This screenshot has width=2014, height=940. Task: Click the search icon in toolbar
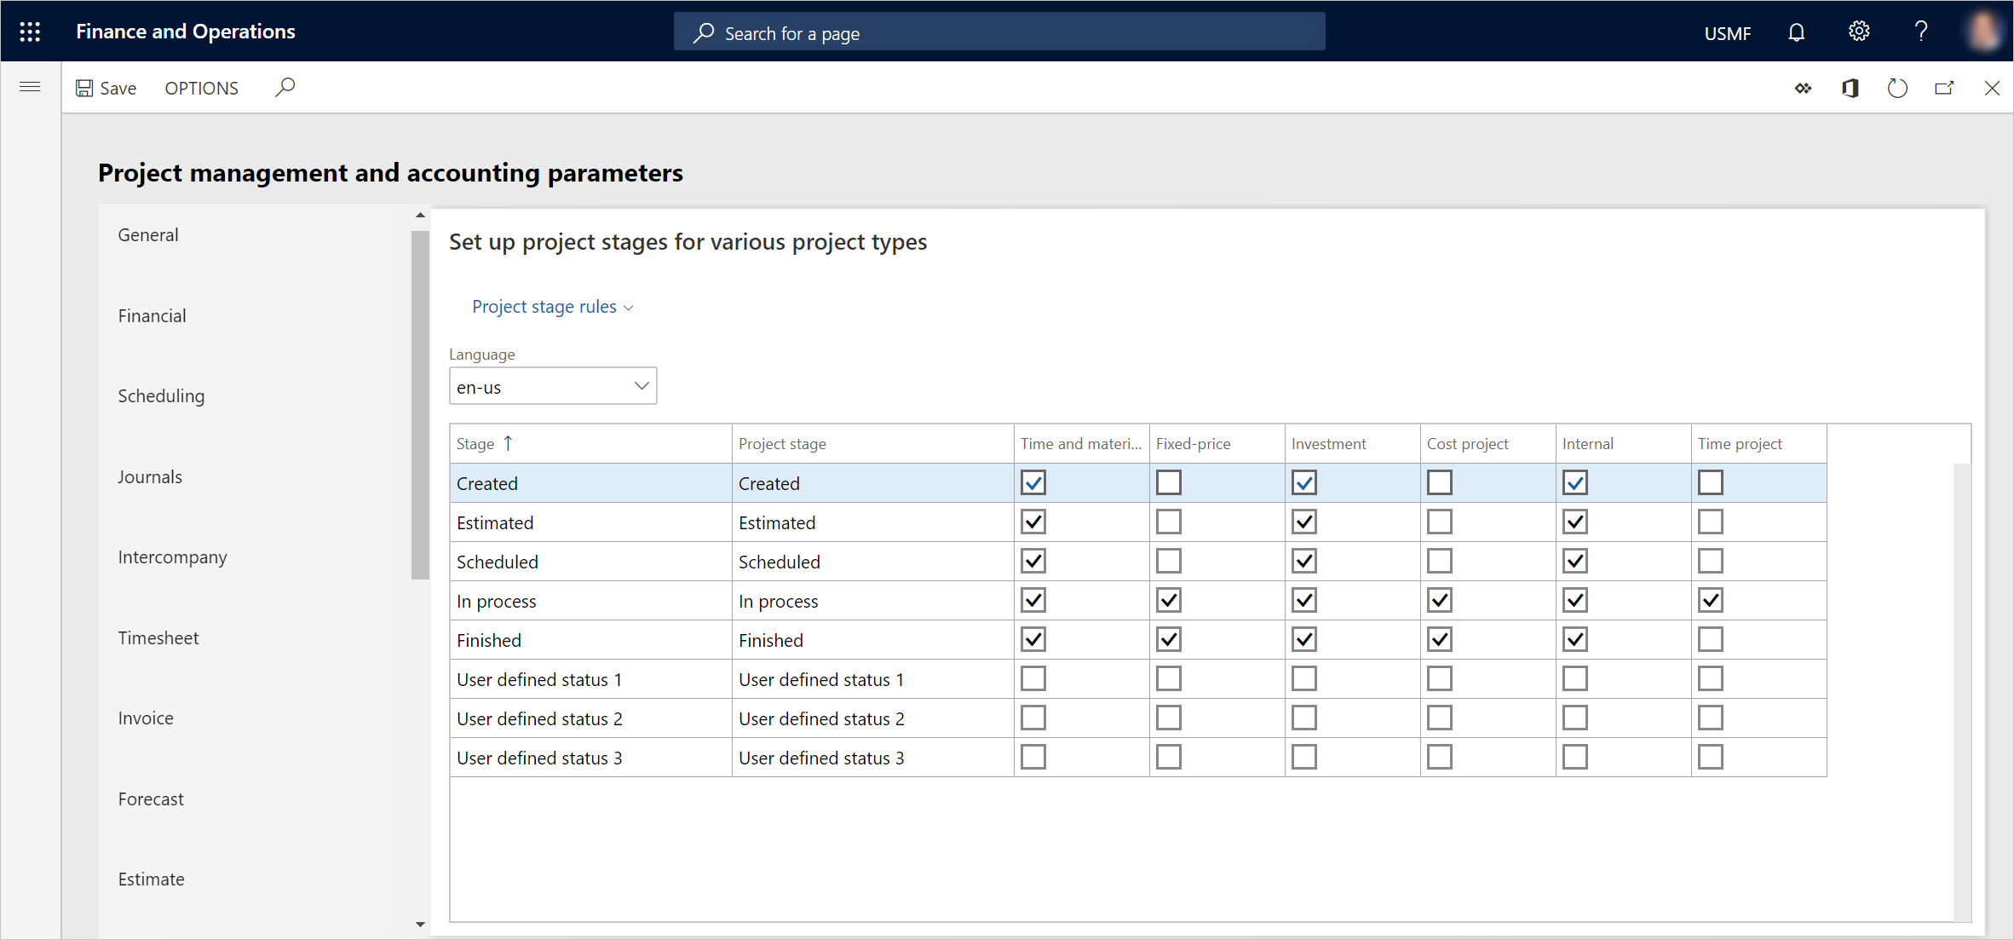pyautogui.click(x=288, y=87)
